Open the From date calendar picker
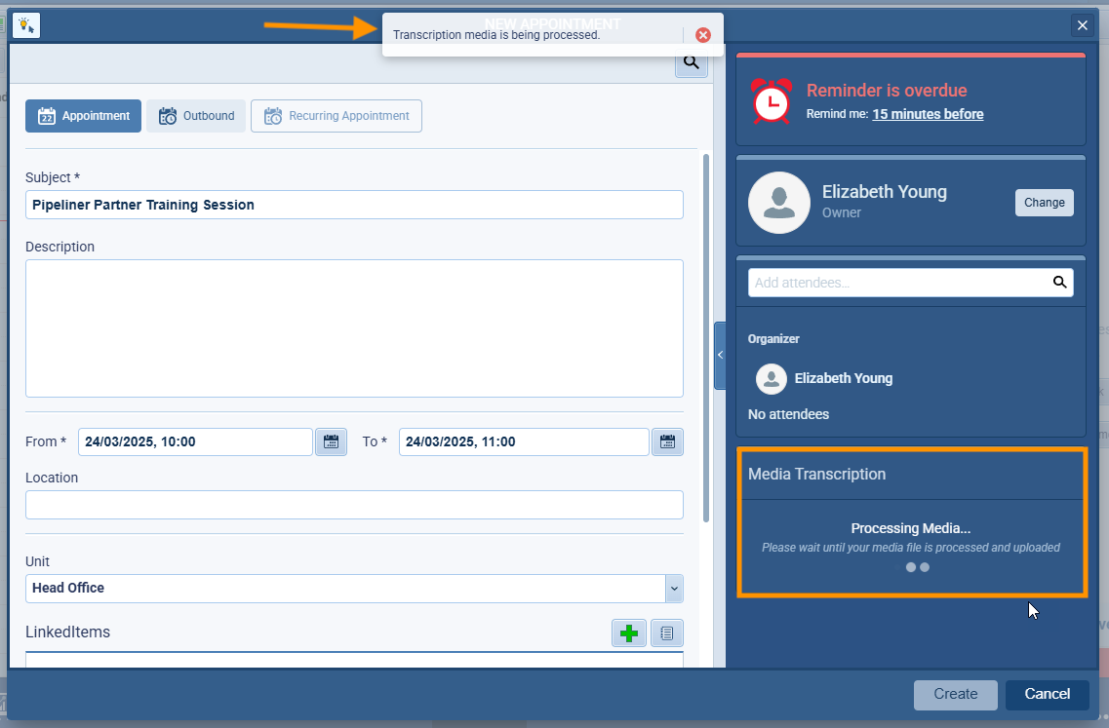Screen dimensions: 1109x728 point(331,441)
